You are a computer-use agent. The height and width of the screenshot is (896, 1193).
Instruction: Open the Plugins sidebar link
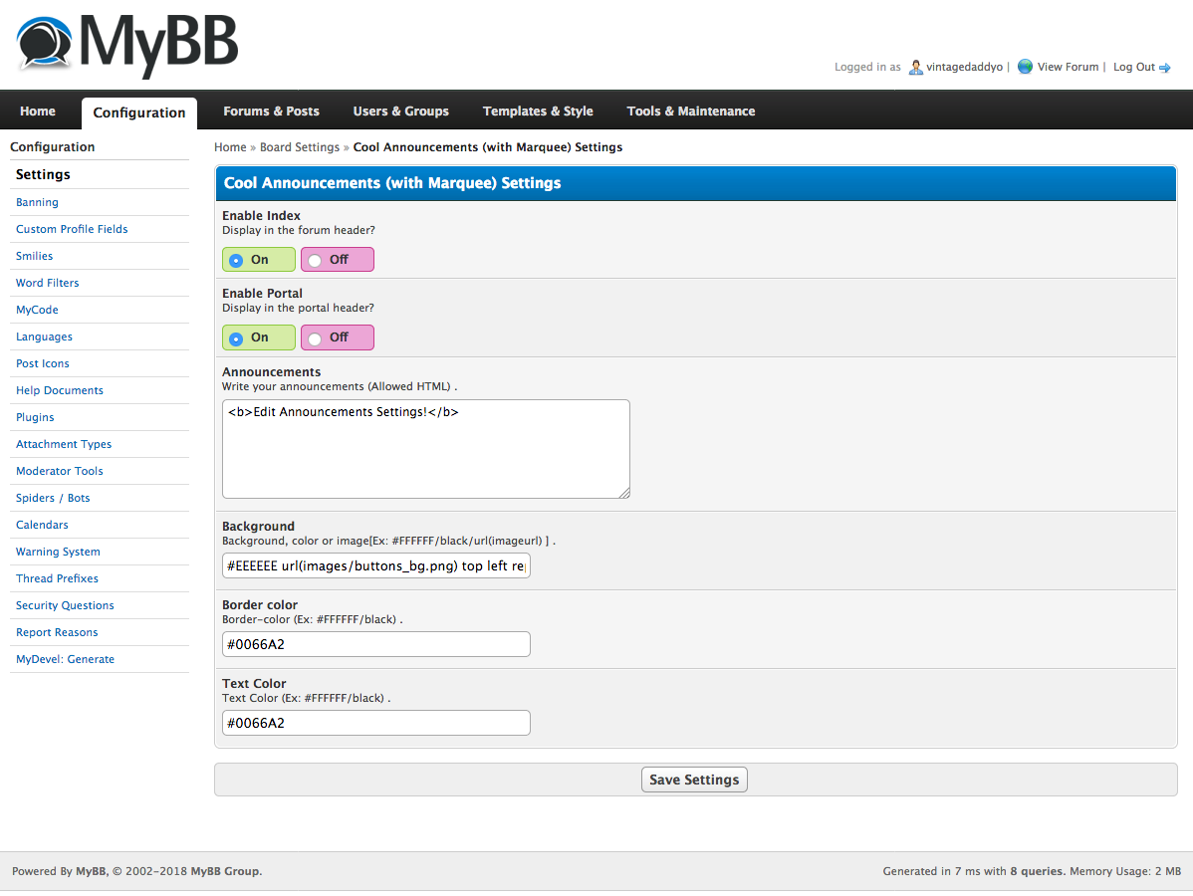pyautogui.click(x=35, y=417)
